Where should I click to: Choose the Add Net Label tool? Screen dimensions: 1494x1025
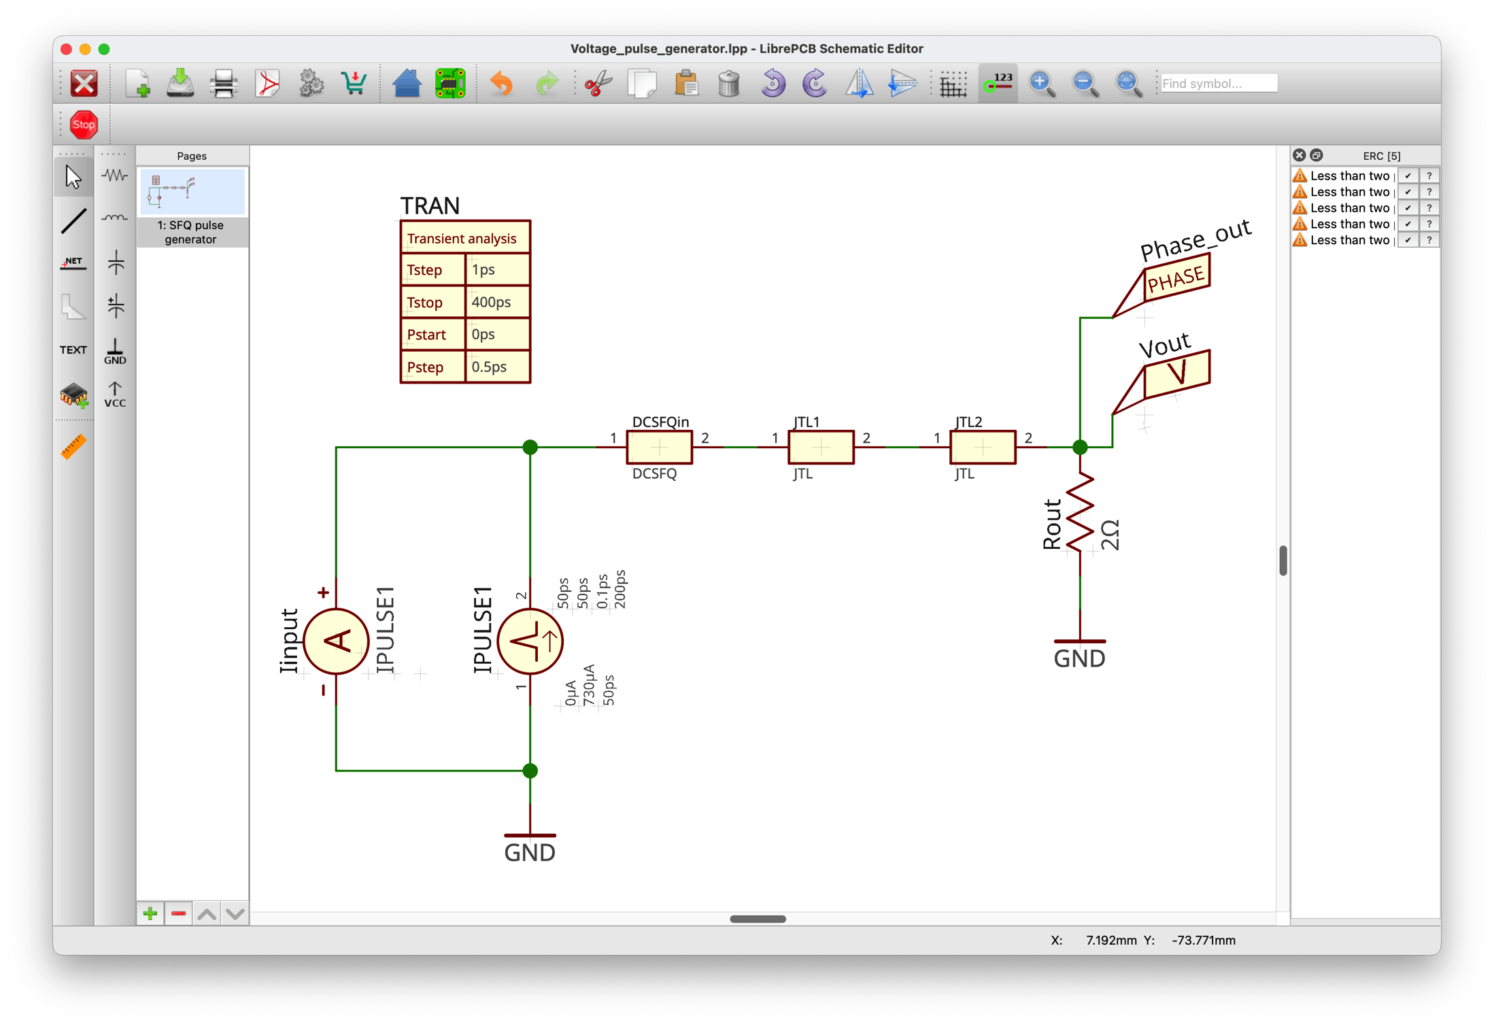click(73, 263)
